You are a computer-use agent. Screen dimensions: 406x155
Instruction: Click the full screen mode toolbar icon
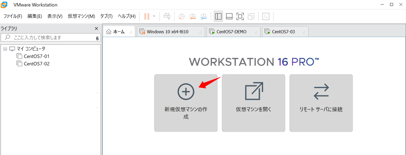click(x=240, y=16)
